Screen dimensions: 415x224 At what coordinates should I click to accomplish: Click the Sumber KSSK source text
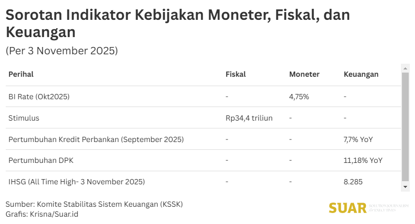tap(94, 204)
